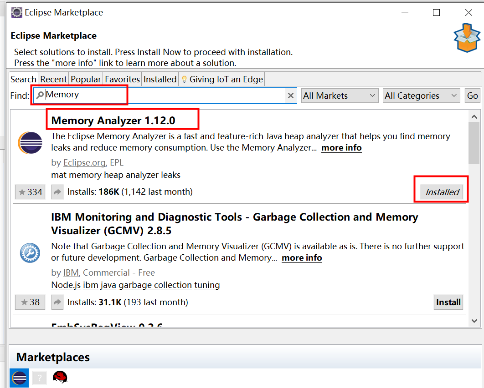Click the memory tag link
This screenshot has width=484, height=388.
[85, 175]
